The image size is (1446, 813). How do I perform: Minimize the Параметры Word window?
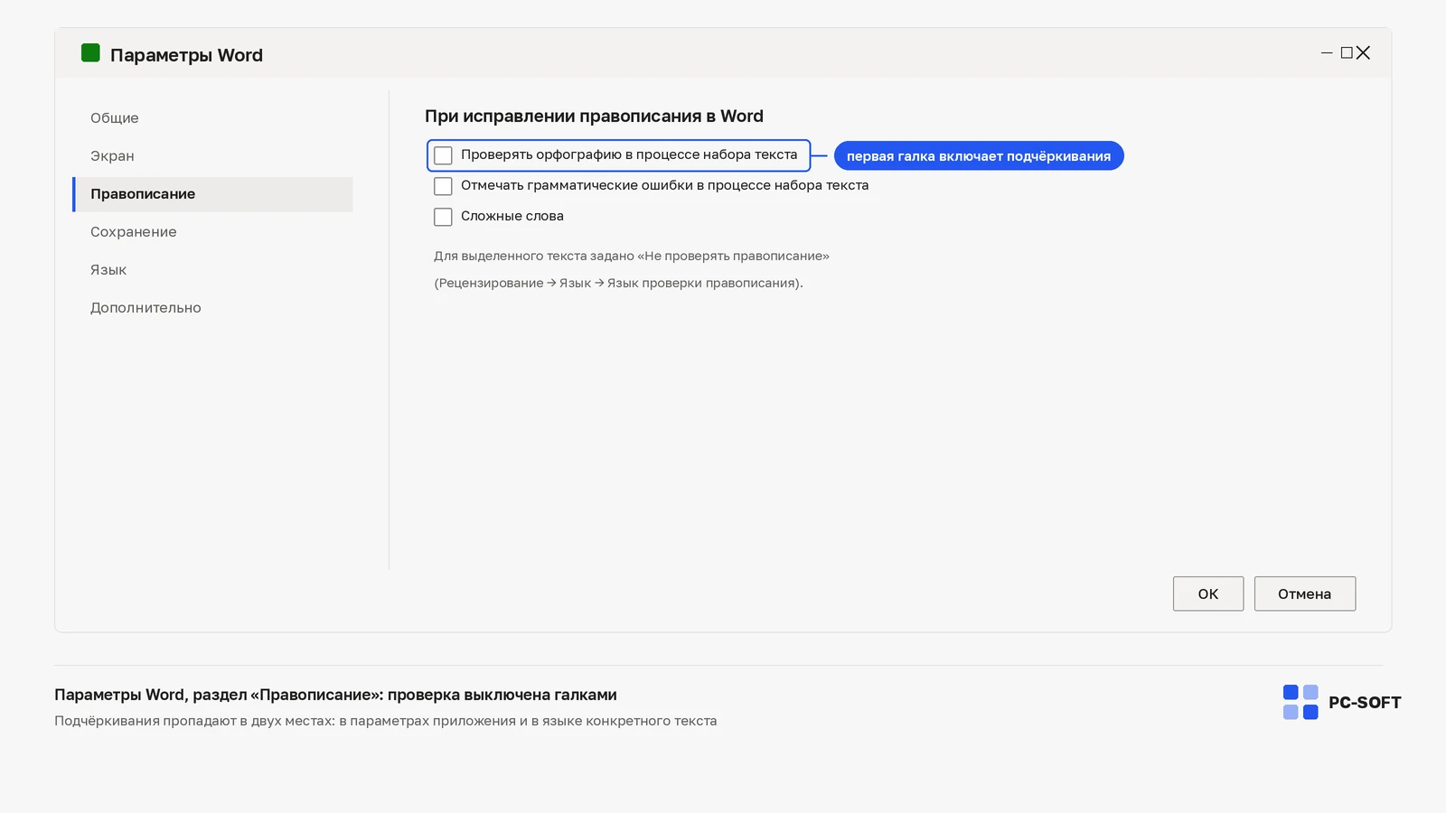(1327, 53)
